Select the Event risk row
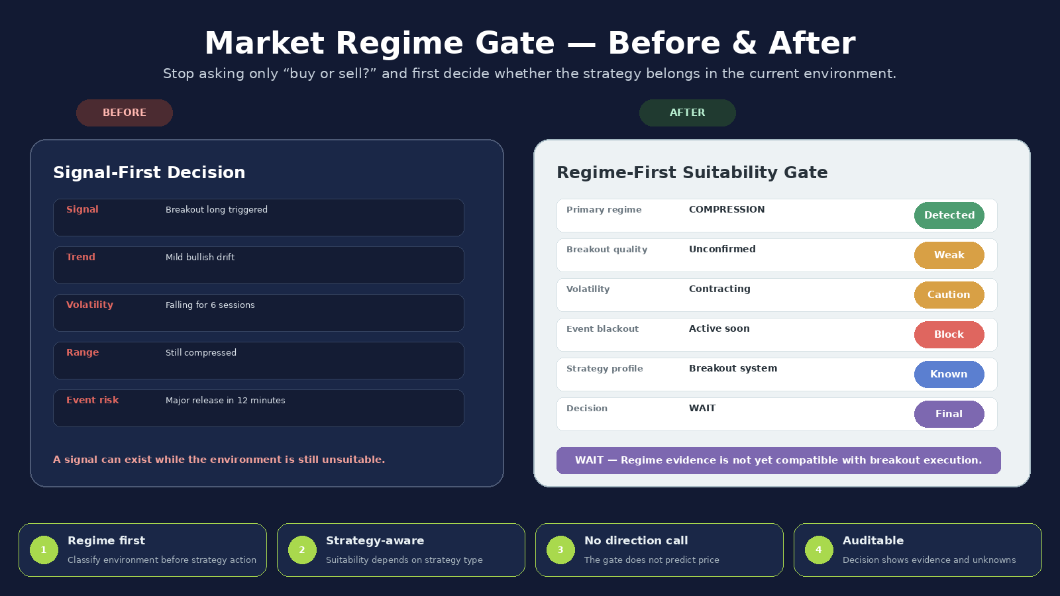Screen dimensions: 1060x596 [x=258, y=408]
